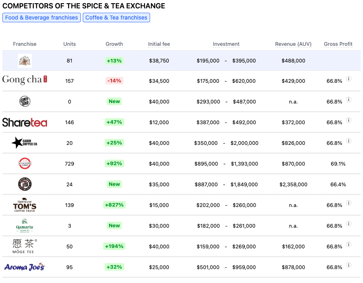Viewport: 363px width, 283px height.
Task: Click the $429,000 revenue value
Action: [293, 81]
